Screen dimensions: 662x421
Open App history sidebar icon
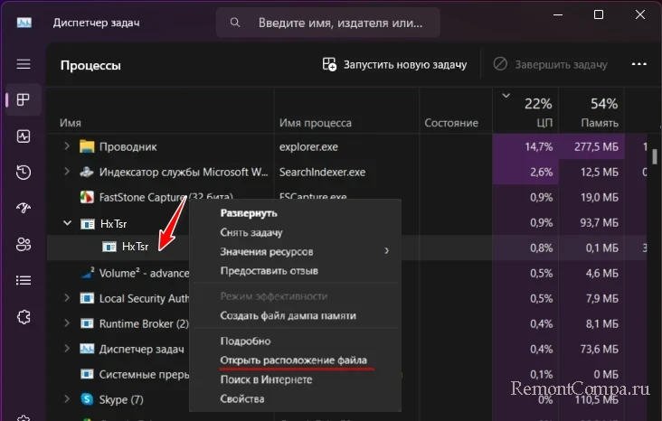(x=24, y=173)
